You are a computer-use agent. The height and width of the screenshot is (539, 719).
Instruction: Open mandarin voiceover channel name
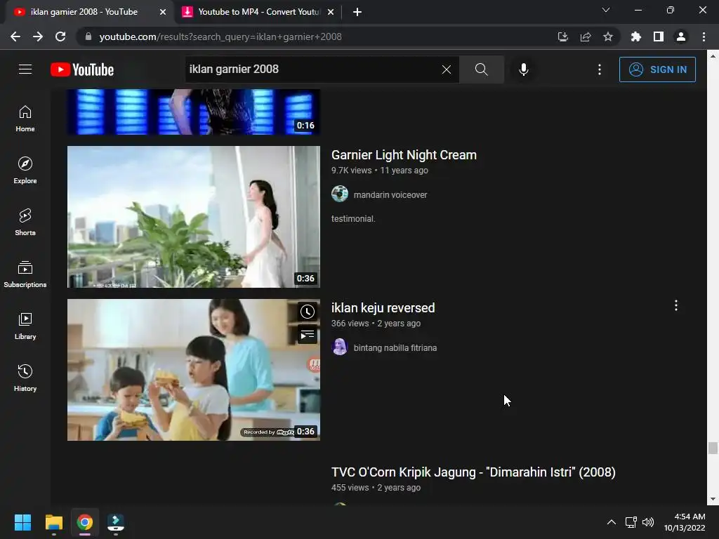point(390,195)
